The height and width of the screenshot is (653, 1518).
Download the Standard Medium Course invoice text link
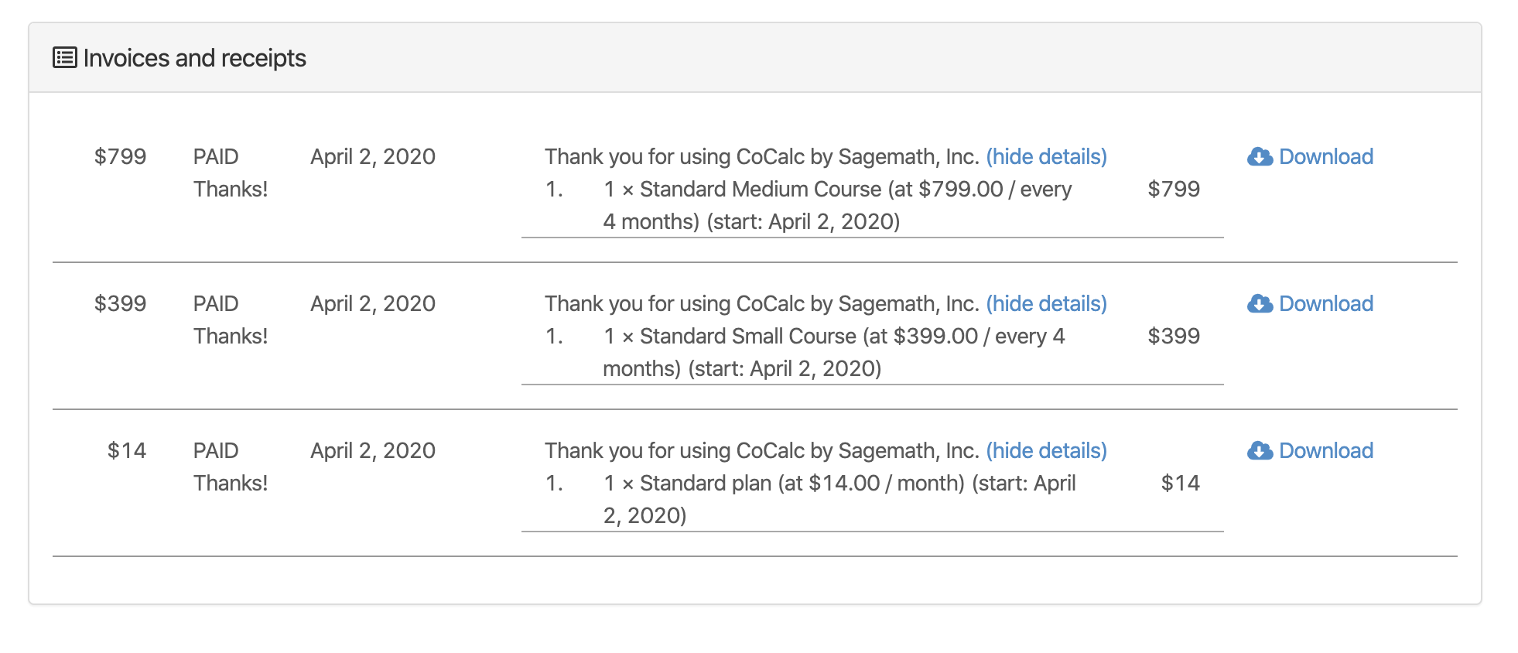(x=1325, y=157)
